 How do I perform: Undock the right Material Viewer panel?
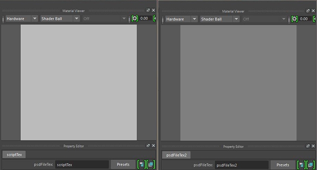coord(308,11)
